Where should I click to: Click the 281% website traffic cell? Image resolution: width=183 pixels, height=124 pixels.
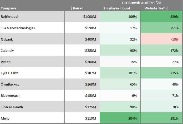tap(161, 118)
